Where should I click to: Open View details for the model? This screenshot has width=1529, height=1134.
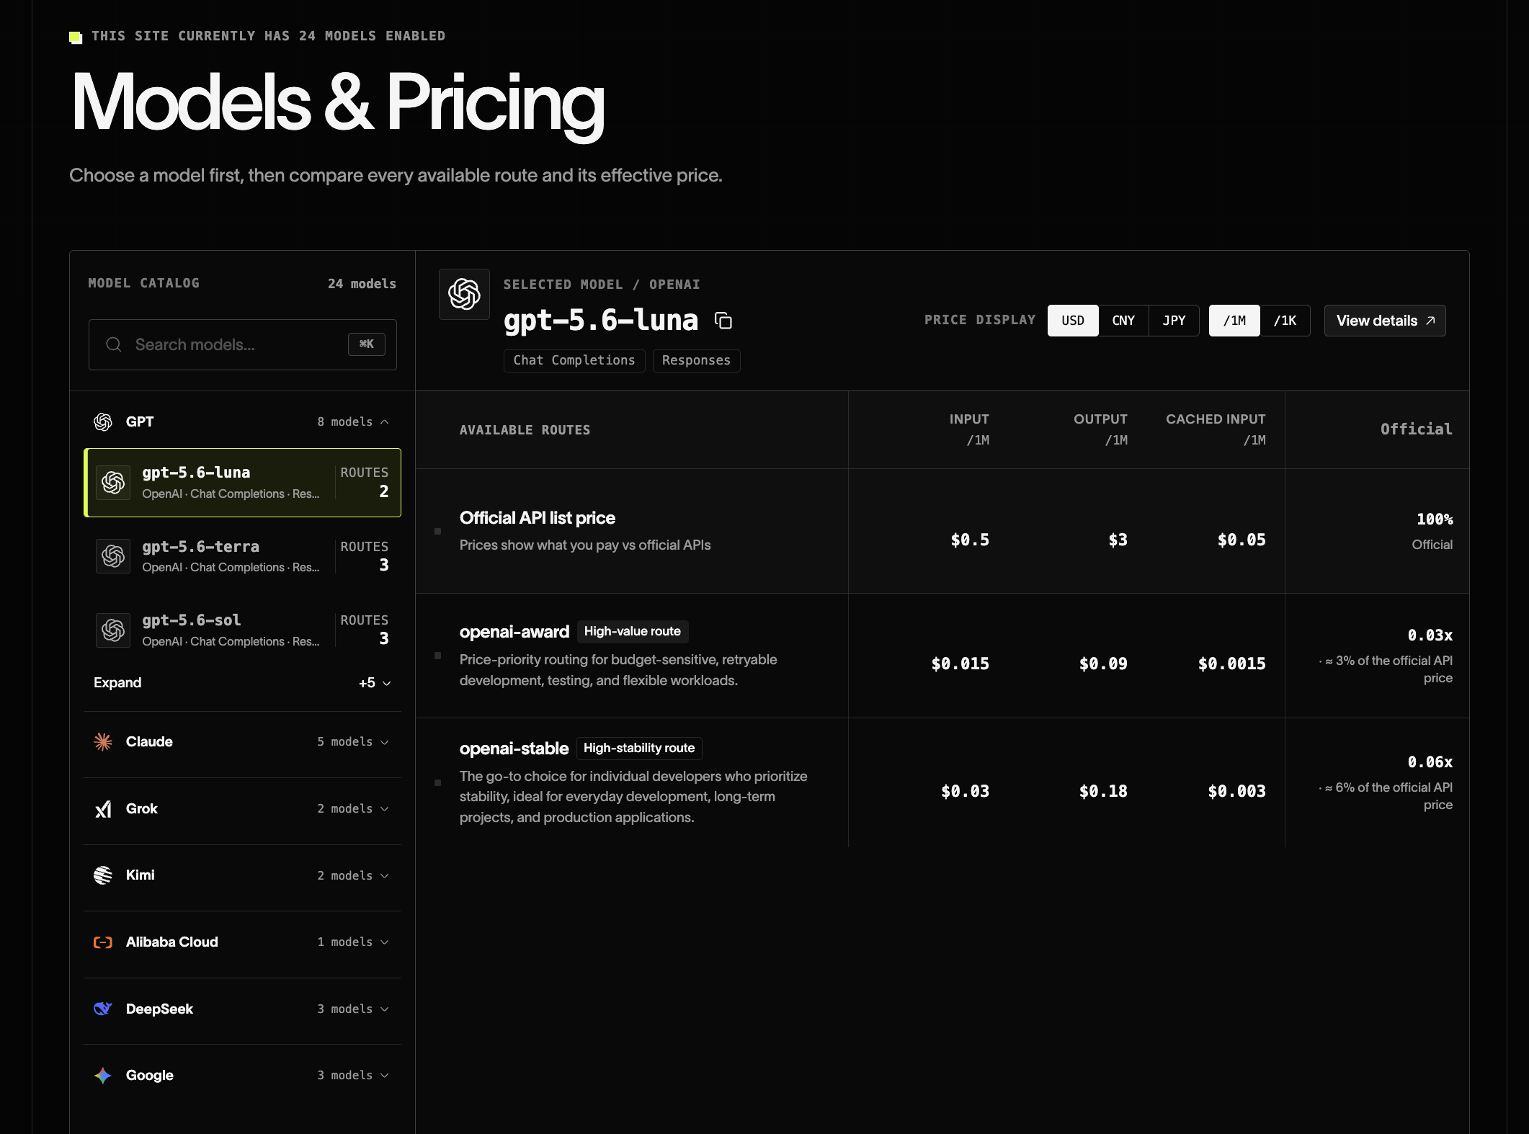[x=1385, y=321]
